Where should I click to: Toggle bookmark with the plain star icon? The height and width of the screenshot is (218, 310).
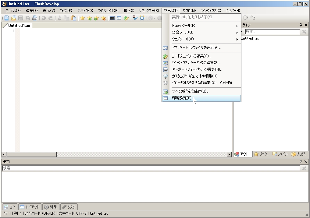[82, 18]
